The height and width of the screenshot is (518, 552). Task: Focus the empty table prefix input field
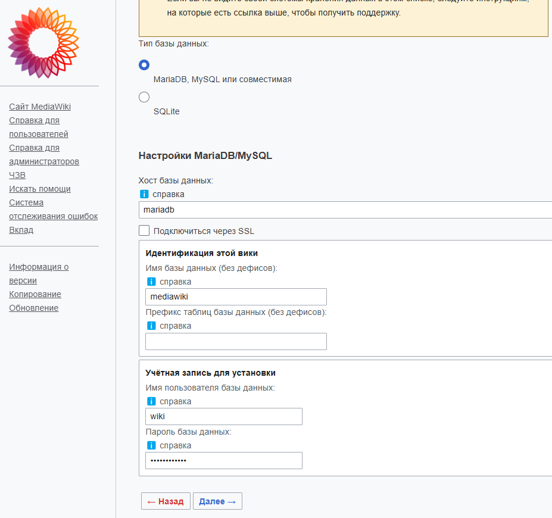point(236,341)
